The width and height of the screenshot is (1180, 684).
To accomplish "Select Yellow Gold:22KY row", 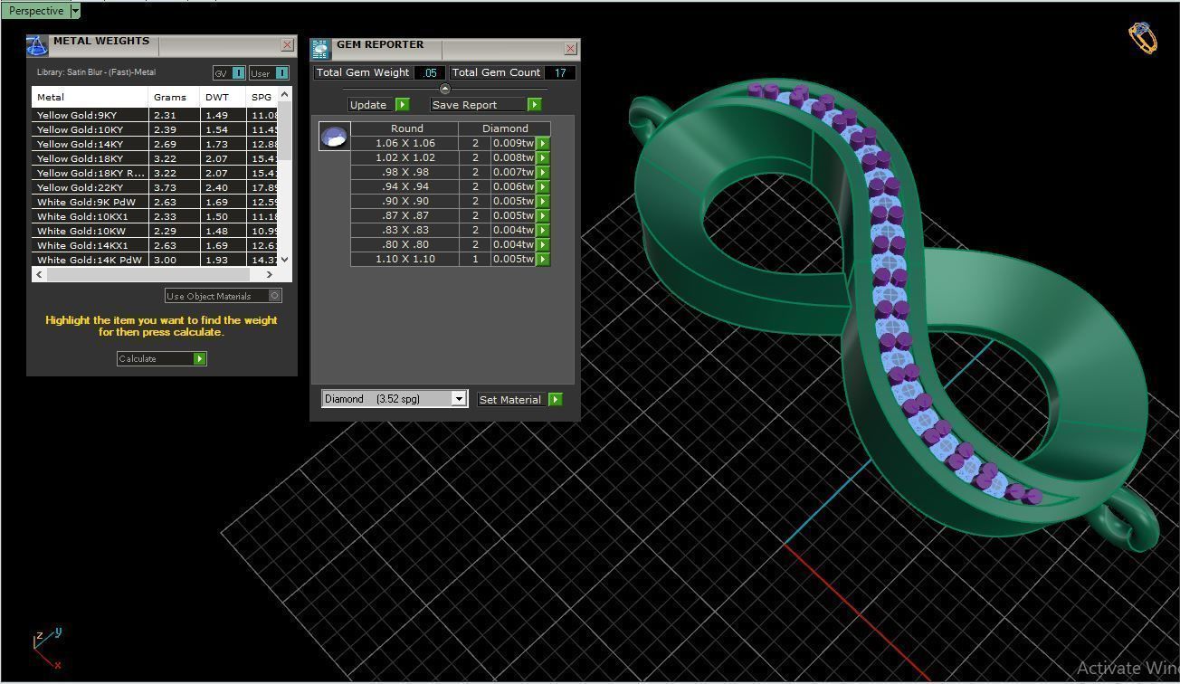I will click(155, 187).
